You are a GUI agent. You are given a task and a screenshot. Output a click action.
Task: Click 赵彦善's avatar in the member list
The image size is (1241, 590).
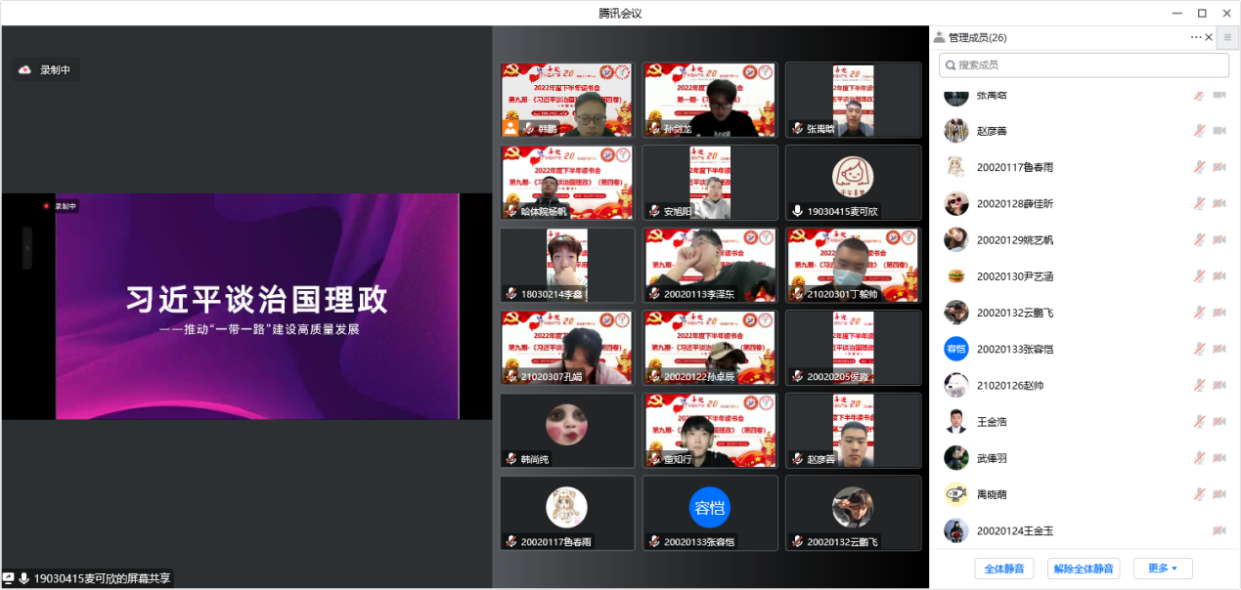[956, 131]
